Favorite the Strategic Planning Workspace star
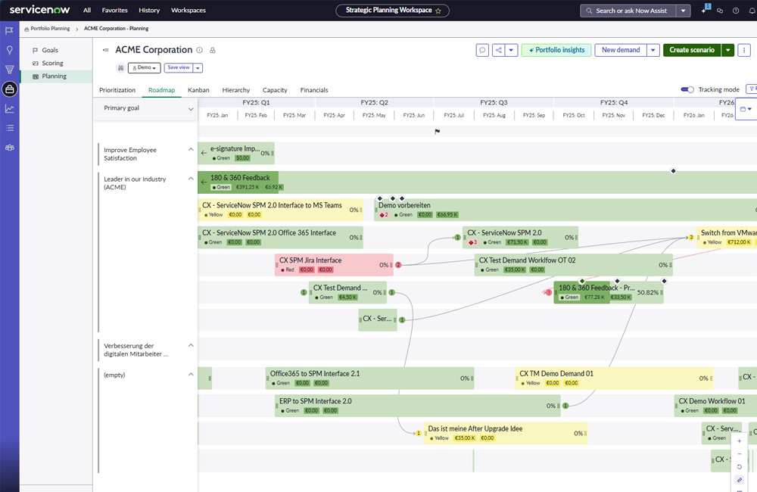The width and height of the screenshot is (757, 492). (x=438, y=11)
